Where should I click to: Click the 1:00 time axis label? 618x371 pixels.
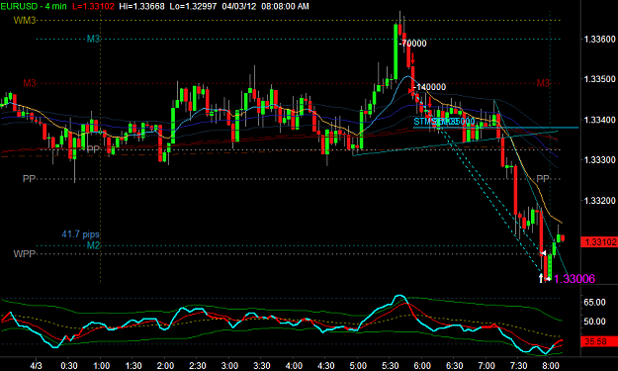(101, 366)
